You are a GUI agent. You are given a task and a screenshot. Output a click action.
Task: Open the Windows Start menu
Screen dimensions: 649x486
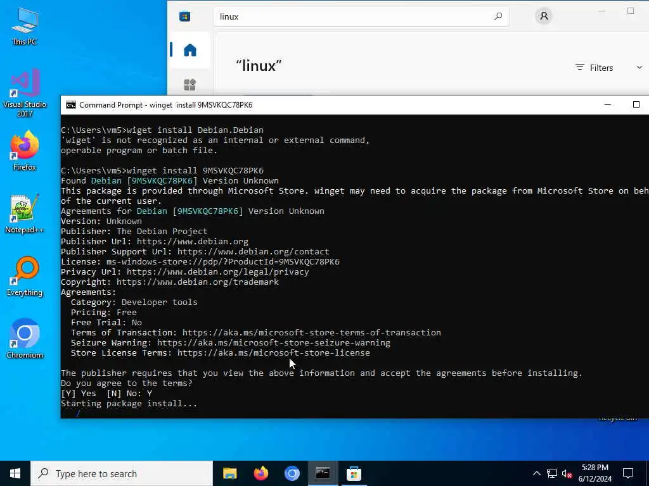coord(15,473)
